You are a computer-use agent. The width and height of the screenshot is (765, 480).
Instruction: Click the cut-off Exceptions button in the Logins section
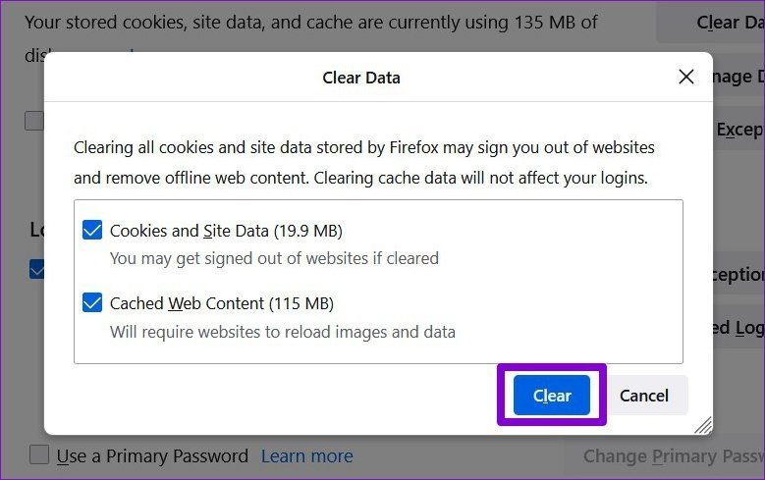point(738,275)
